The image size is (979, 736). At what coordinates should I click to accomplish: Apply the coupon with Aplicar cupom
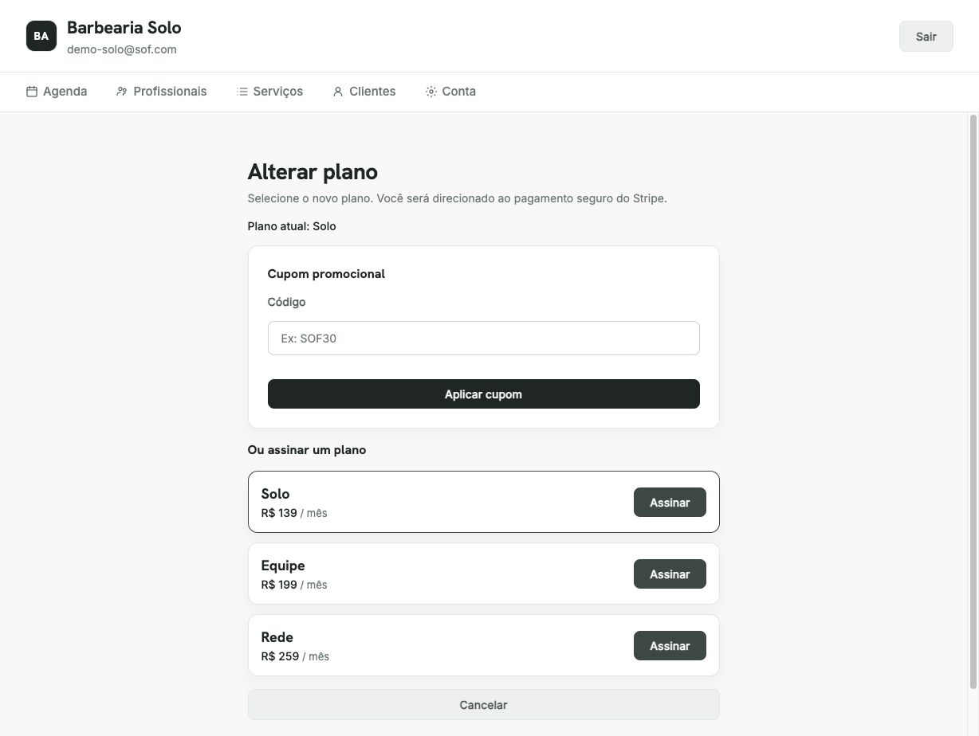pos(484,394)
